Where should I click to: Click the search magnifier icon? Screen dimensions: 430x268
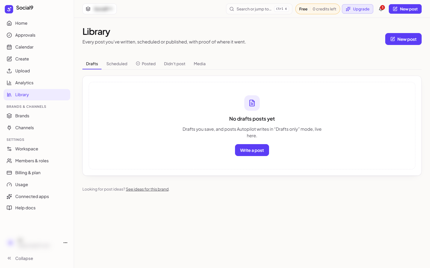(x=232, y=9)
